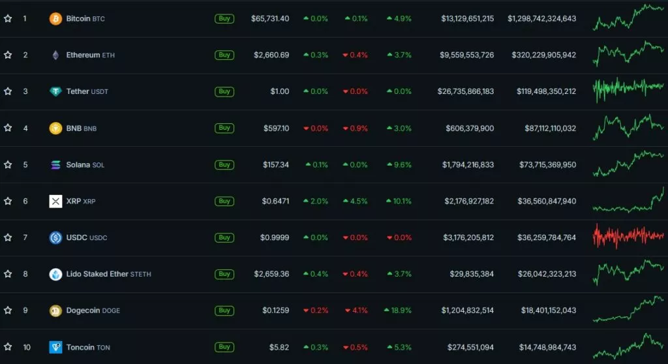
Task: Click the USDC coin logo icon
Action: coord(55,238)
